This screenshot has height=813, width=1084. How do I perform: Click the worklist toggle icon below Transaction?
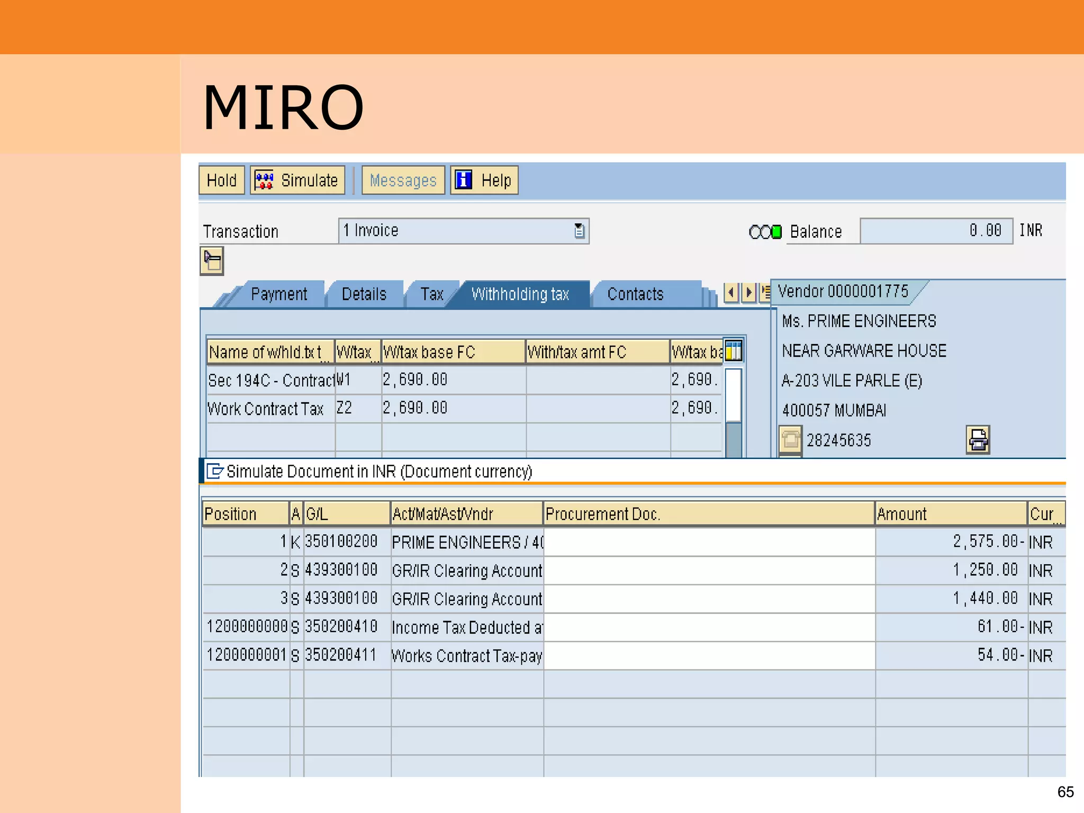212,261
